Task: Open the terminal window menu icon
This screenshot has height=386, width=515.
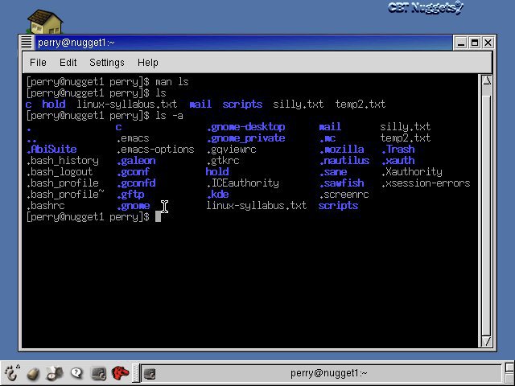Action: (27, 43)
